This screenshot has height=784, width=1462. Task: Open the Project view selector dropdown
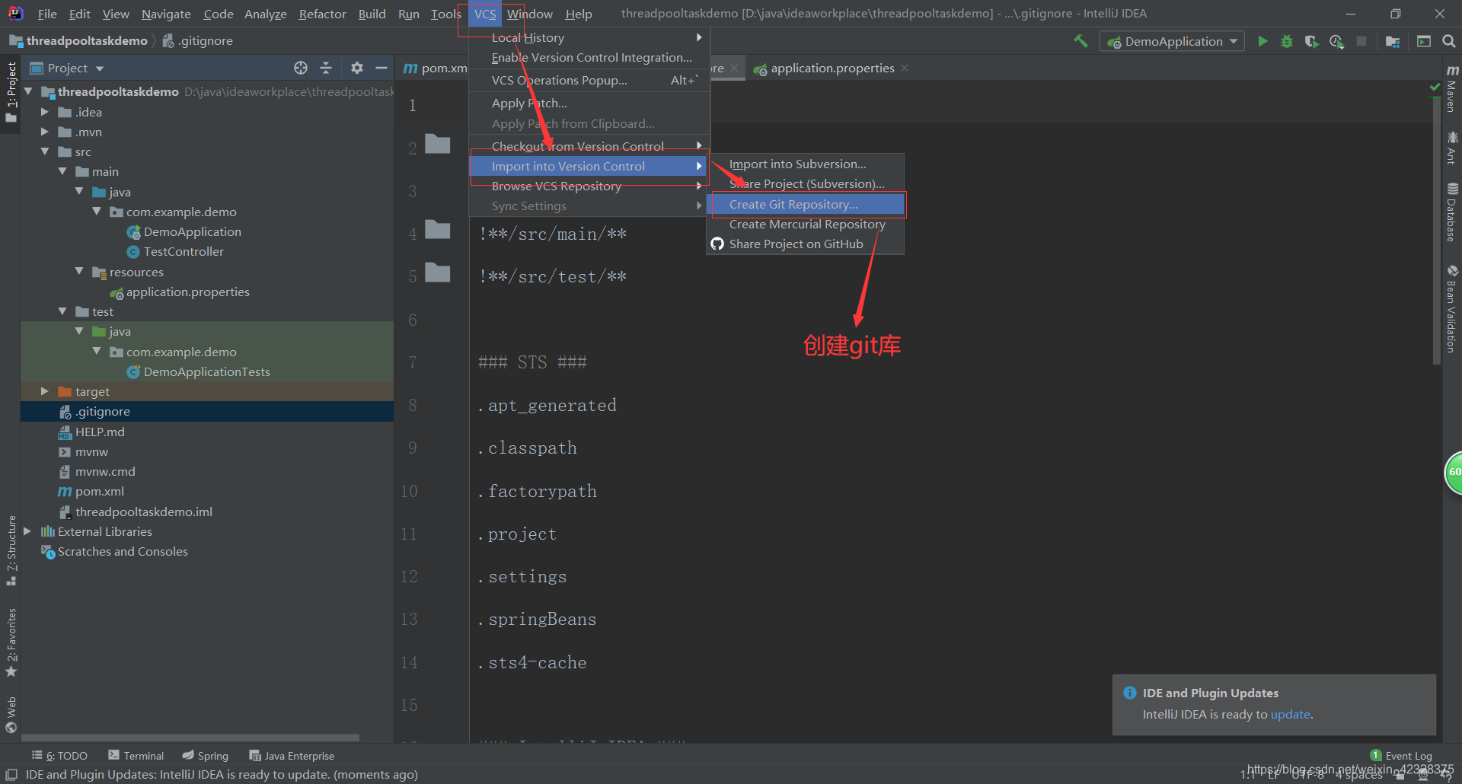pos(66,68)
